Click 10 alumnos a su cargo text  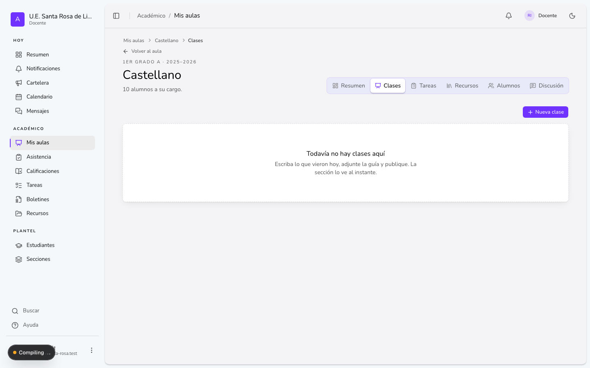pyautogui.click(x=152, y=90)
